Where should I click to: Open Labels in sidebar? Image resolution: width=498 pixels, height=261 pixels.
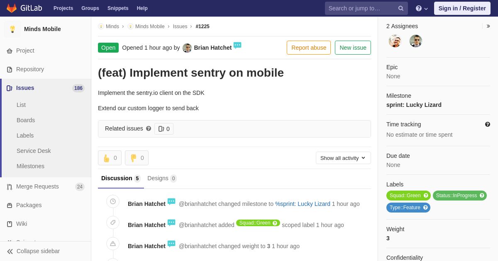pos(25,136)
